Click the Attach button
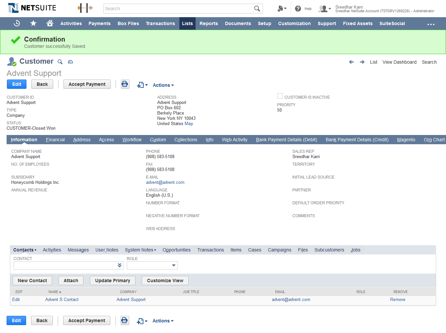Image resolution: width=446 pixels, height=333 pixels. [x=71, y=281]
